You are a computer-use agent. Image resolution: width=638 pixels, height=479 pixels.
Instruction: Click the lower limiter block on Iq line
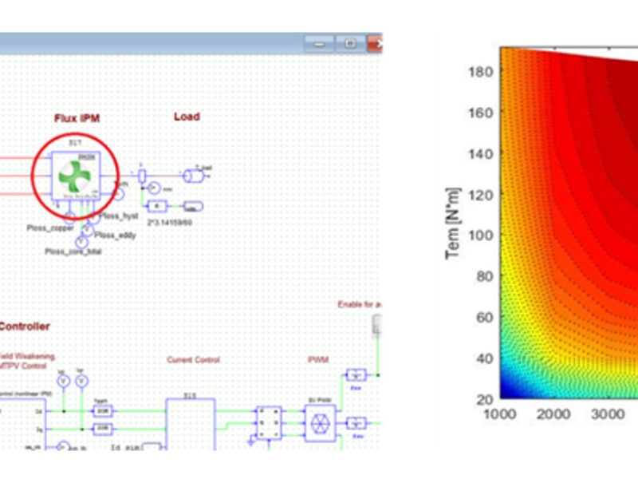(103, 429)
